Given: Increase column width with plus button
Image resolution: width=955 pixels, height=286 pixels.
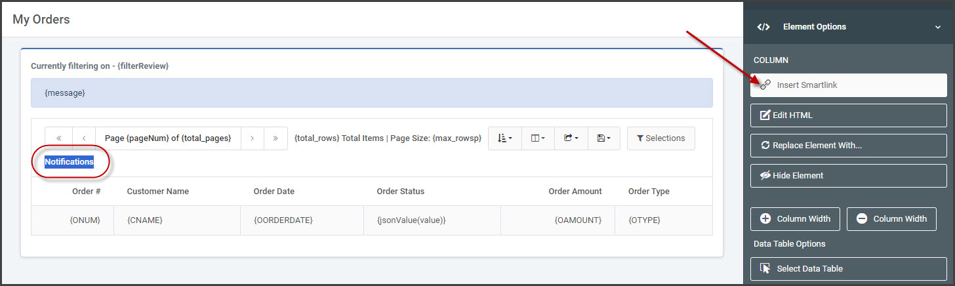Looking at the screenshot, I should coord(795,219).
